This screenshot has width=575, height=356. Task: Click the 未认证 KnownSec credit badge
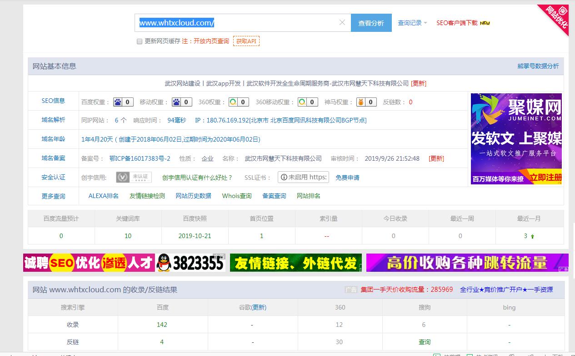134,177
